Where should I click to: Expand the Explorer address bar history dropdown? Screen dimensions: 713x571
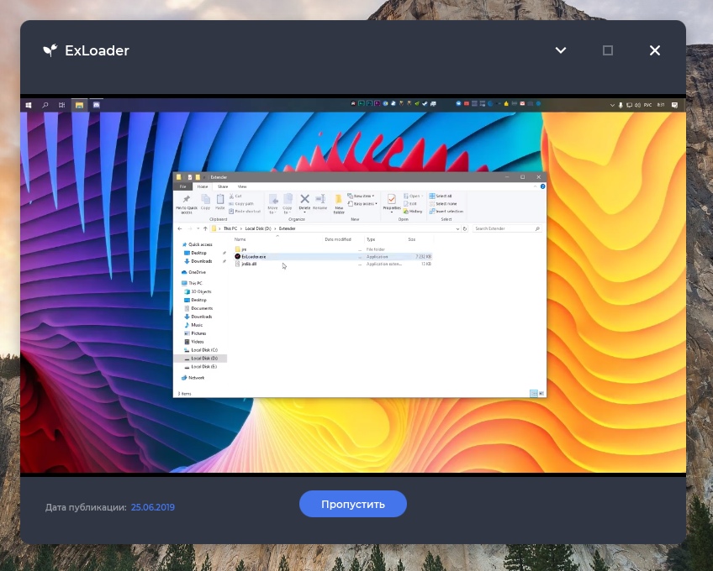(457, 228)
